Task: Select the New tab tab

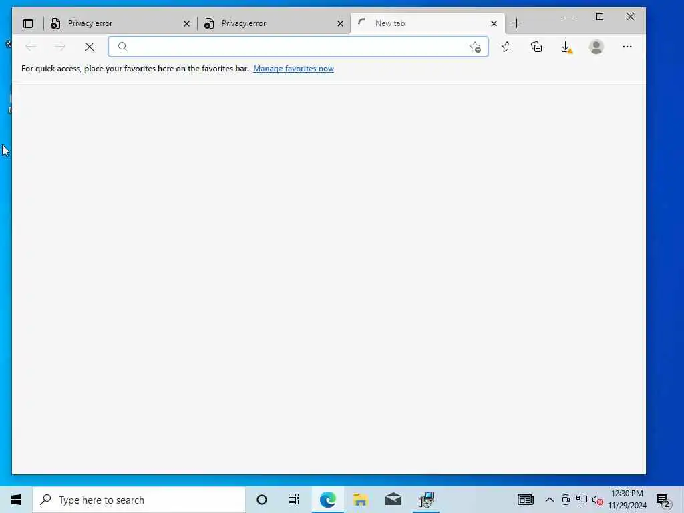Action: (427, 23)
